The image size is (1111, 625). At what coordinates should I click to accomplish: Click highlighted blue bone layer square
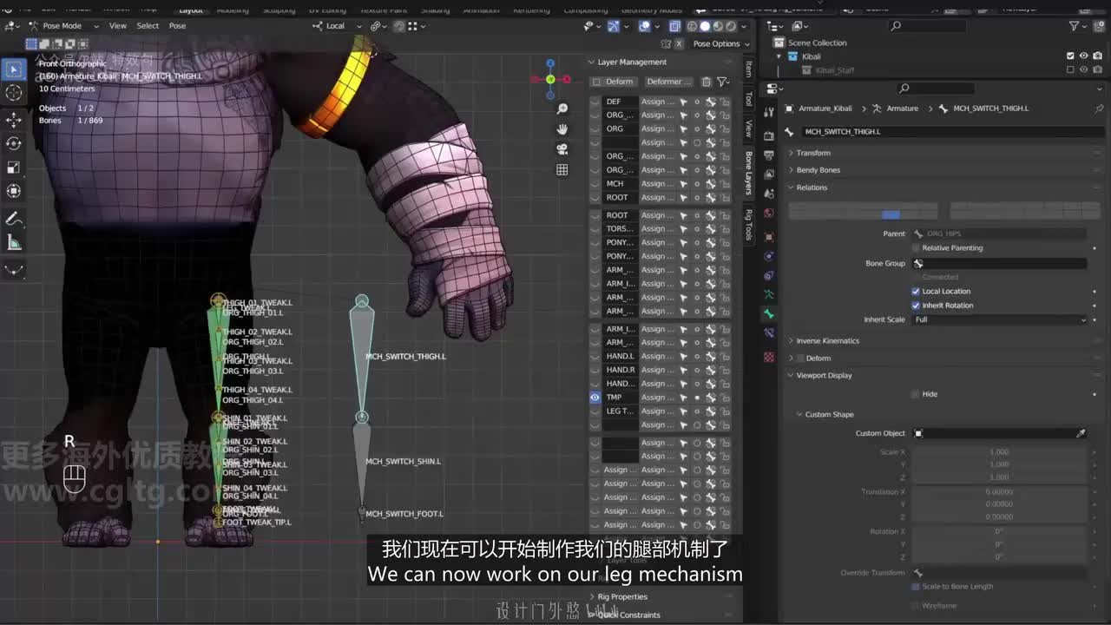pos(891,214)
